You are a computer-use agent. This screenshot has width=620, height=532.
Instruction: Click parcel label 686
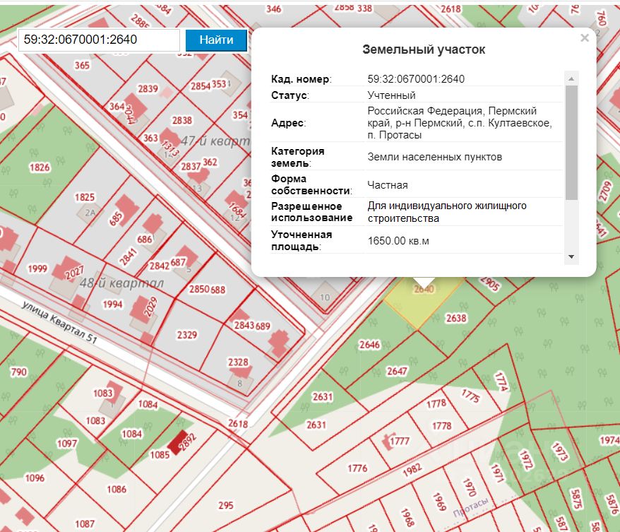(145, 240)
